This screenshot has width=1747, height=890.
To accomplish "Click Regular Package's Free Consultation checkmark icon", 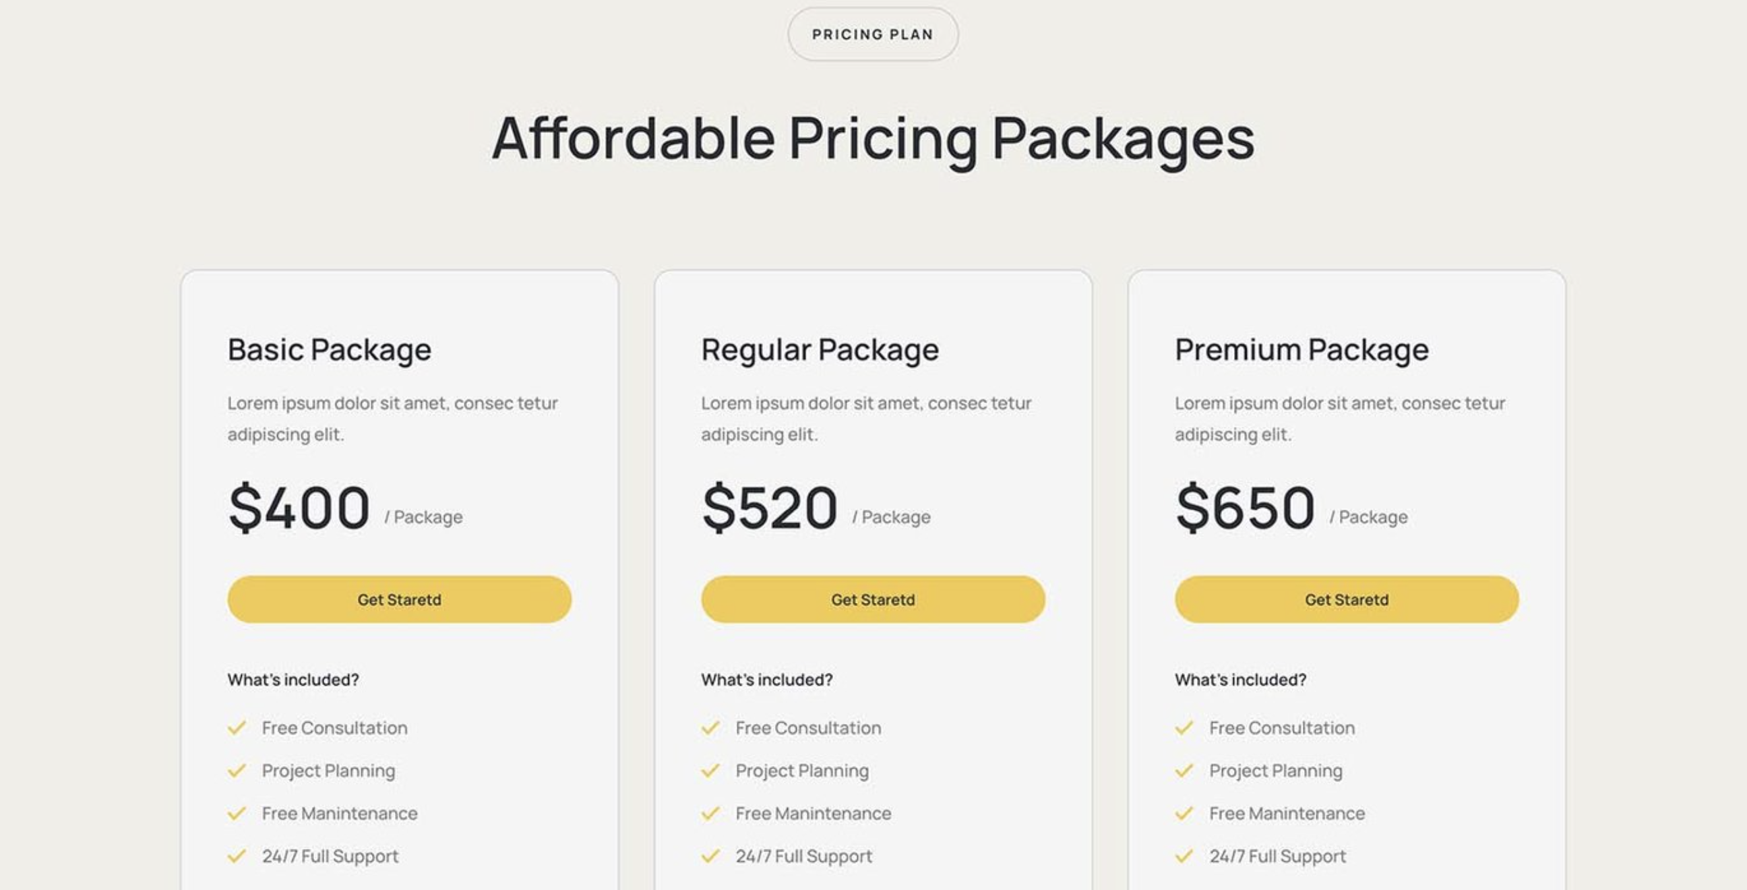I will (710, 728).
